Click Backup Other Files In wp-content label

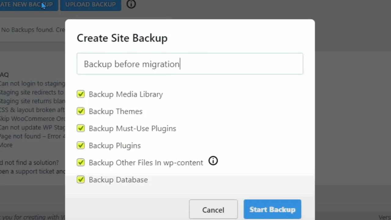pos(146,163)
